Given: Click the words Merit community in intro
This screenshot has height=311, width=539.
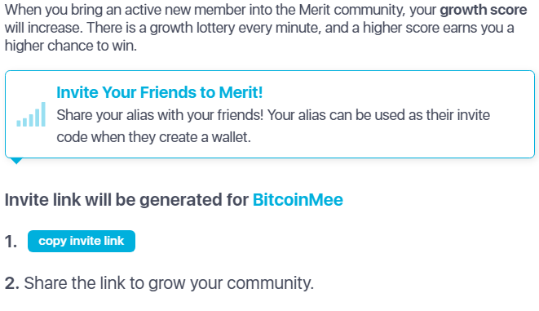Looking at the screenshot, I should pos(351,10).
